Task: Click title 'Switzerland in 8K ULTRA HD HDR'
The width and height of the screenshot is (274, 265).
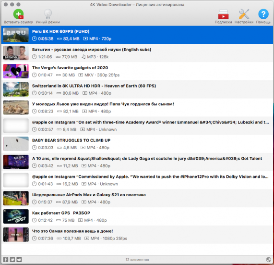Action: coord(94,86)
